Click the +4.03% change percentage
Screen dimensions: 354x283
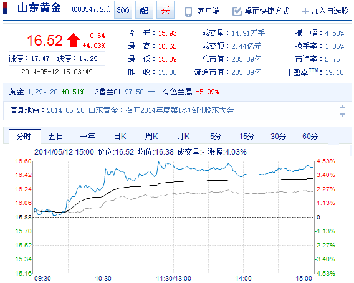[94, 46]
